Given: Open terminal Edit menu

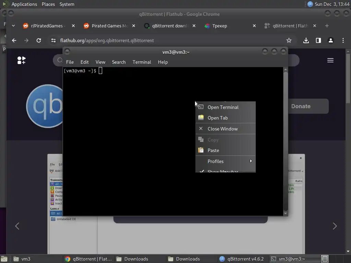Looking at the screenshot, I should coord(85,62).
